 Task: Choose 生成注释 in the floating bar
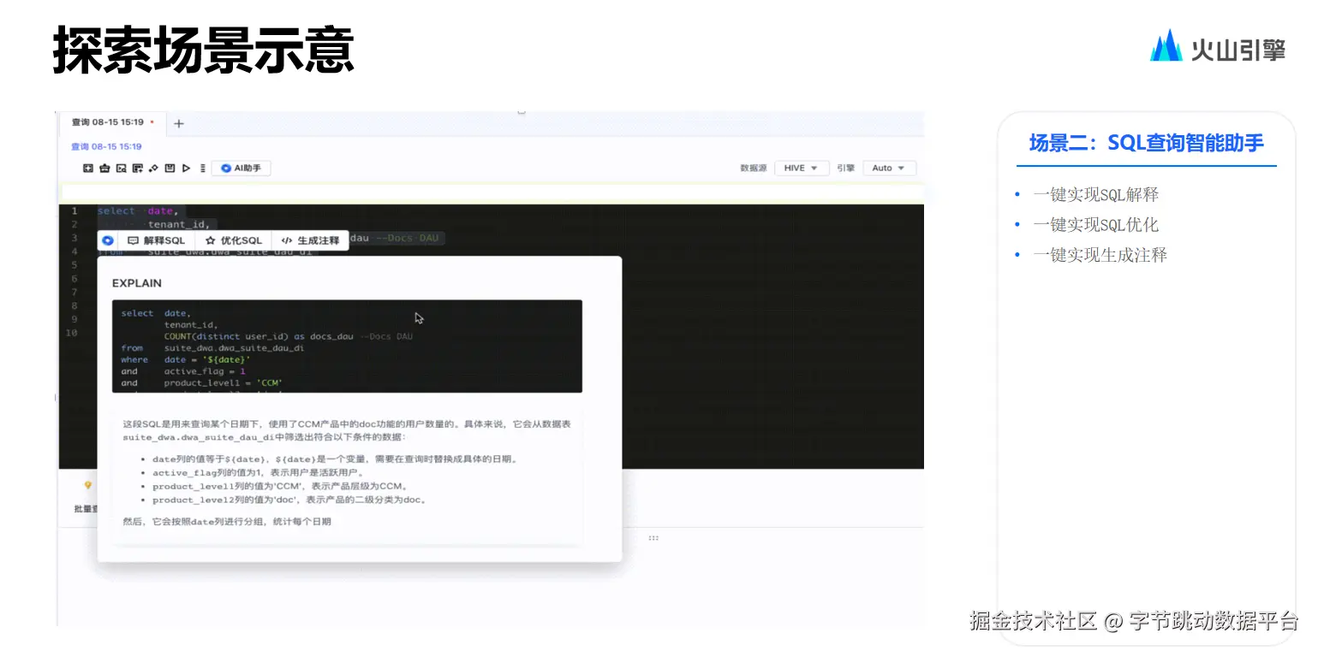pos(310,240)
